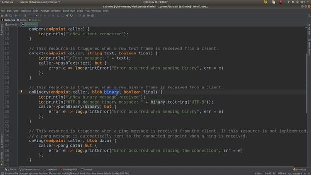The image size is (311, 175).
Task: Change the LF line separator setting
Action: [x=275, y=173]
